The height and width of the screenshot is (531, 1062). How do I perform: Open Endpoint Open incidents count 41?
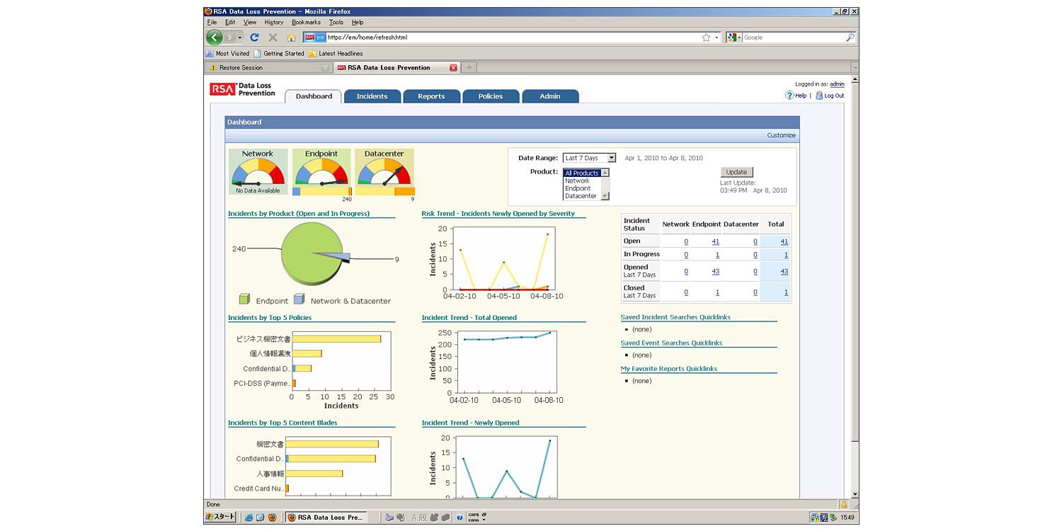[x=715, y=242]
